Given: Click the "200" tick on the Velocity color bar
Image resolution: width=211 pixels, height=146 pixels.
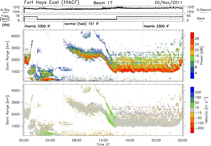Looking at the screenshot, I should 198,92.
